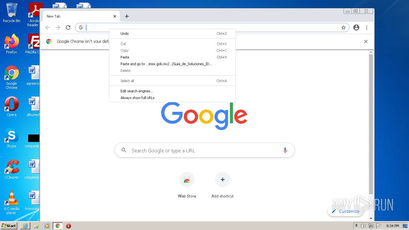
Task: Choose Paste from the context menu
Action: [x=173, y=57]
